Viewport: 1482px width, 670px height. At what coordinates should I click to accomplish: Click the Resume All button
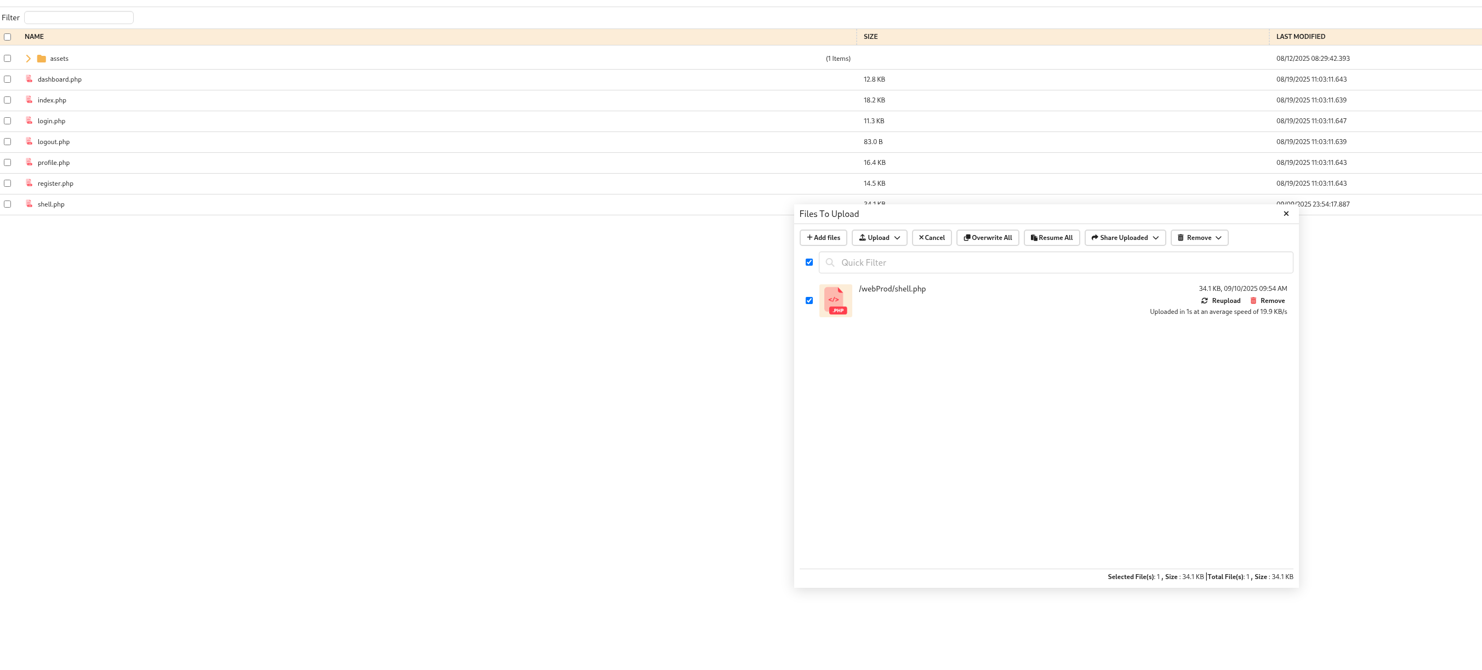(x=1051, y=238)
